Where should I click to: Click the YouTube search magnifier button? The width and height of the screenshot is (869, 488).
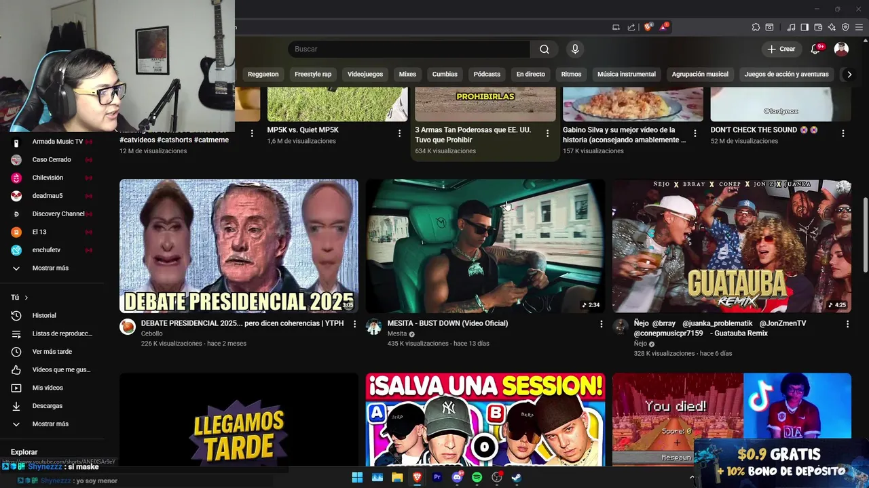point(544,49)
